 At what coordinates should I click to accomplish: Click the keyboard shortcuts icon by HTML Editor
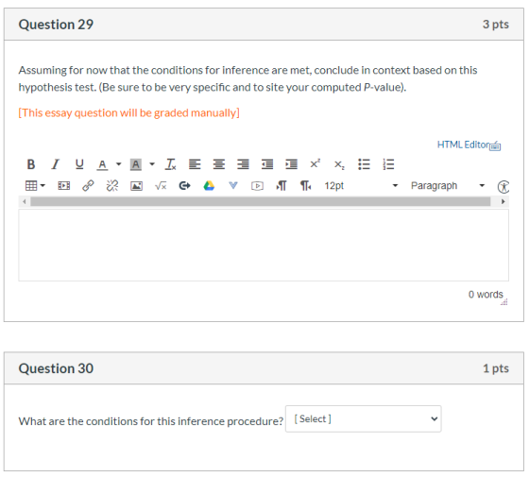pos(495,145)
